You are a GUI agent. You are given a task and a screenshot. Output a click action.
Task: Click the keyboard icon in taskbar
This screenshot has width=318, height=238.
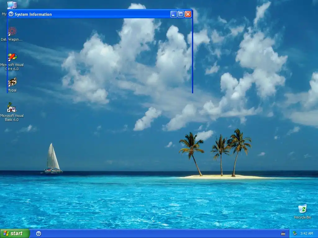point(283,234)
